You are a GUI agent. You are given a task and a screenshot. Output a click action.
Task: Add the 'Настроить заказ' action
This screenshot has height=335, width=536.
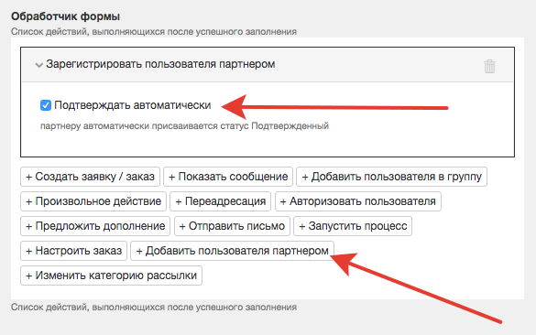point(74,251)
